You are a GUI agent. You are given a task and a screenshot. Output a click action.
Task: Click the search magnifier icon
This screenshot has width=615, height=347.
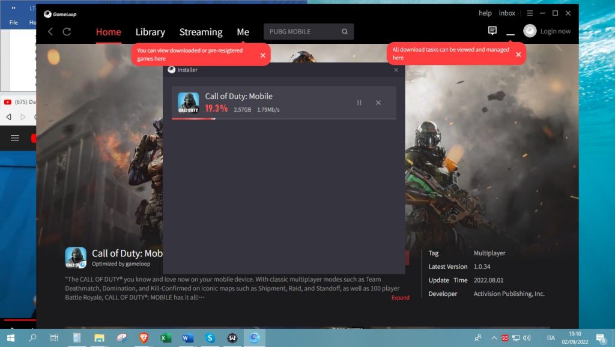(345, 32)
